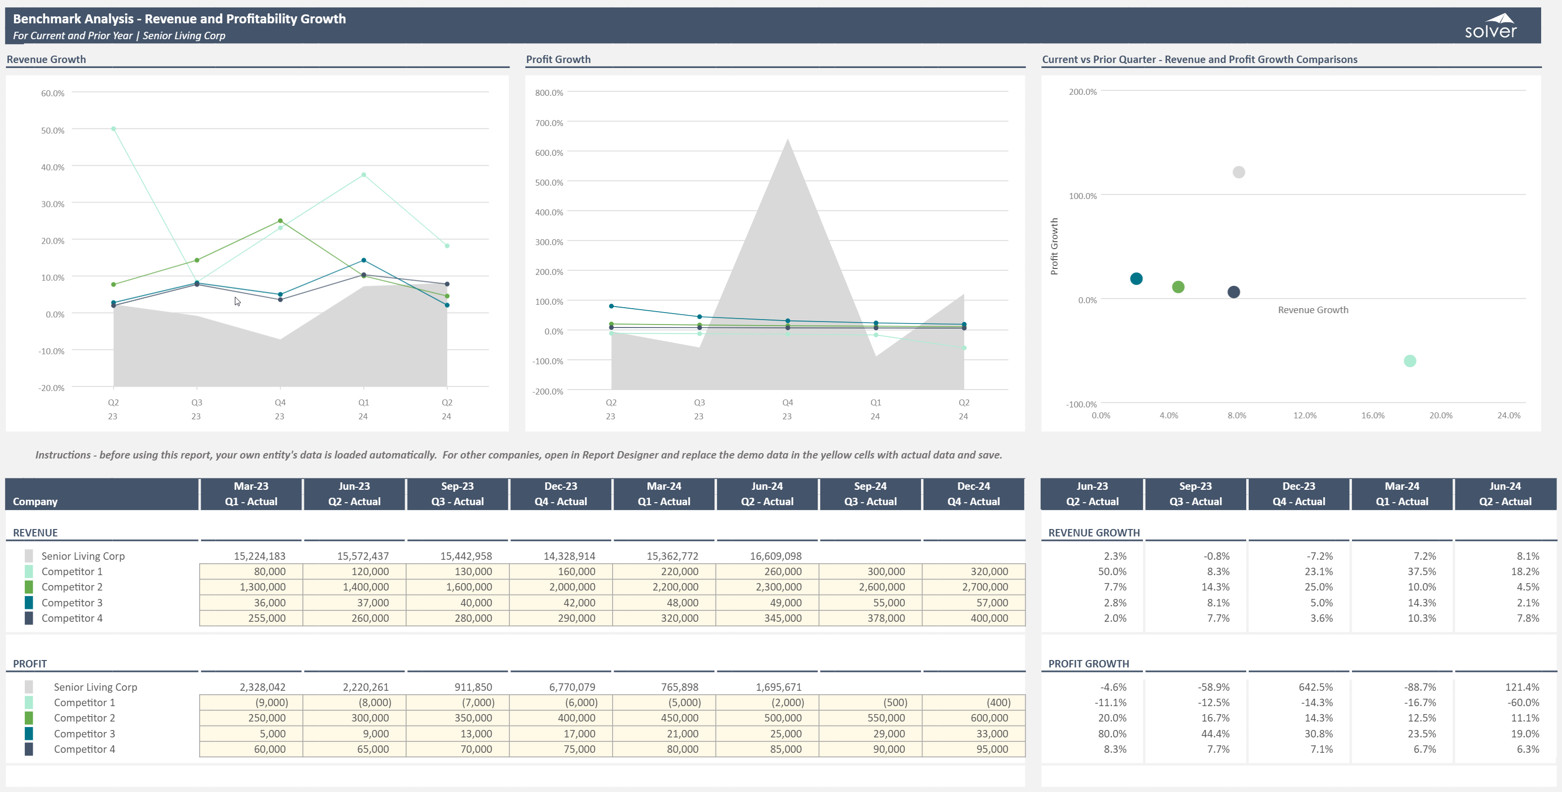The width and height of the screenshot is (1562, 792).
Task: Select Competitor 1 Mar-23 revenue cell 80,000
Action: [x=251, y=572]
